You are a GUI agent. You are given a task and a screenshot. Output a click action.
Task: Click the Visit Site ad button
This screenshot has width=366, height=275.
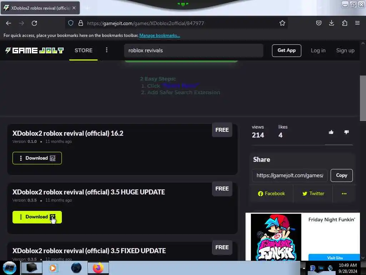pyautogui.click(x=334, y=257)
